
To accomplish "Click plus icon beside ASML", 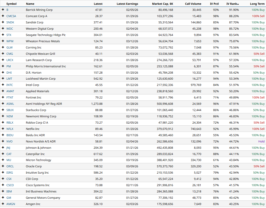I will tap(3, 103).
